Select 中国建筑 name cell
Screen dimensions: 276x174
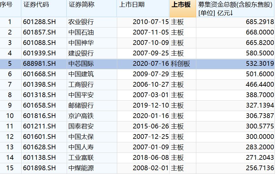click(x=92, y=74)
